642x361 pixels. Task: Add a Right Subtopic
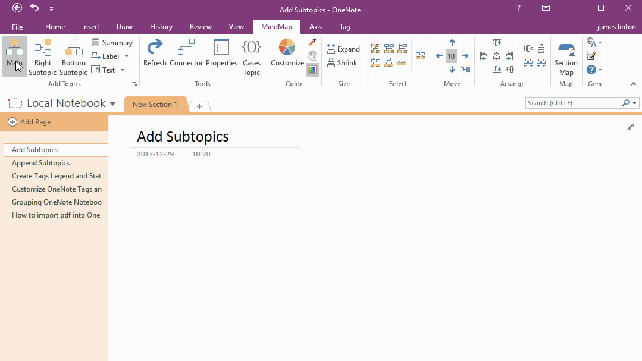pos(42,54)
